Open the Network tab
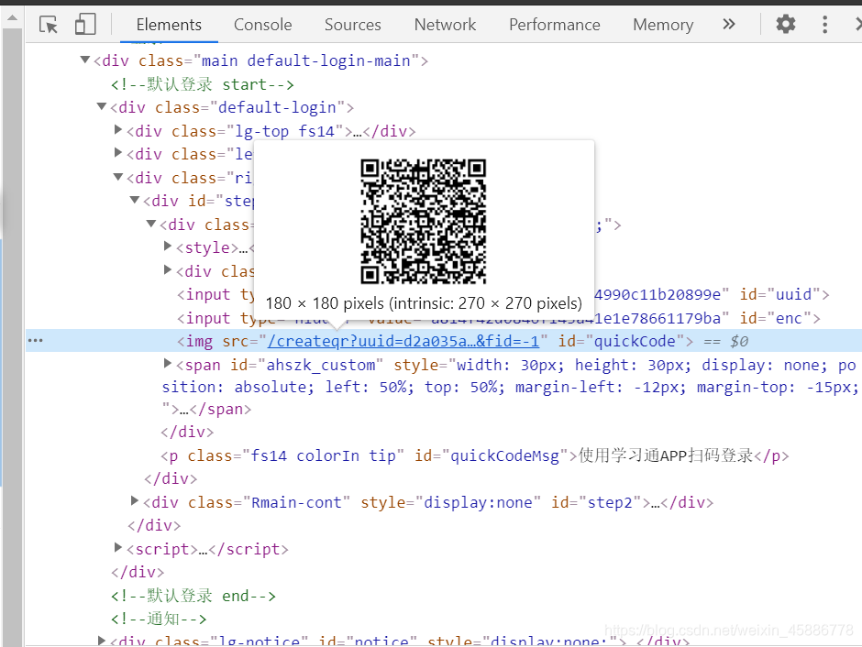862x647 pixels. pos(445,25)
